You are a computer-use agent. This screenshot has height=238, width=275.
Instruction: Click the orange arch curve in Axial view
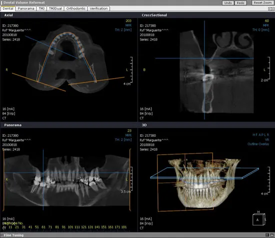66,33
